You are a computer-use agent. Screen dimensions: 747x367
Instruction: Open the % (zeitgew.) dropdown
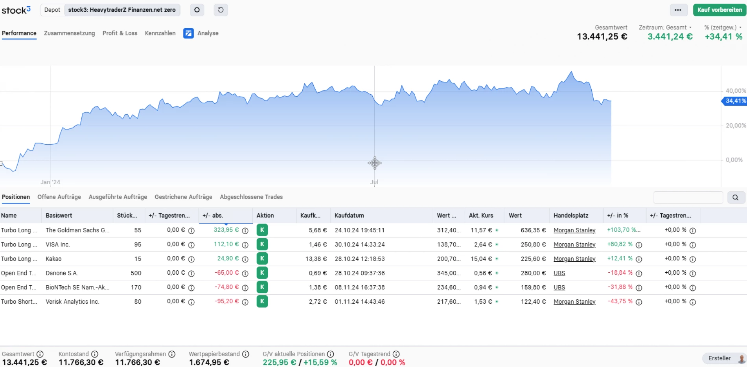(x=723, y=28)
